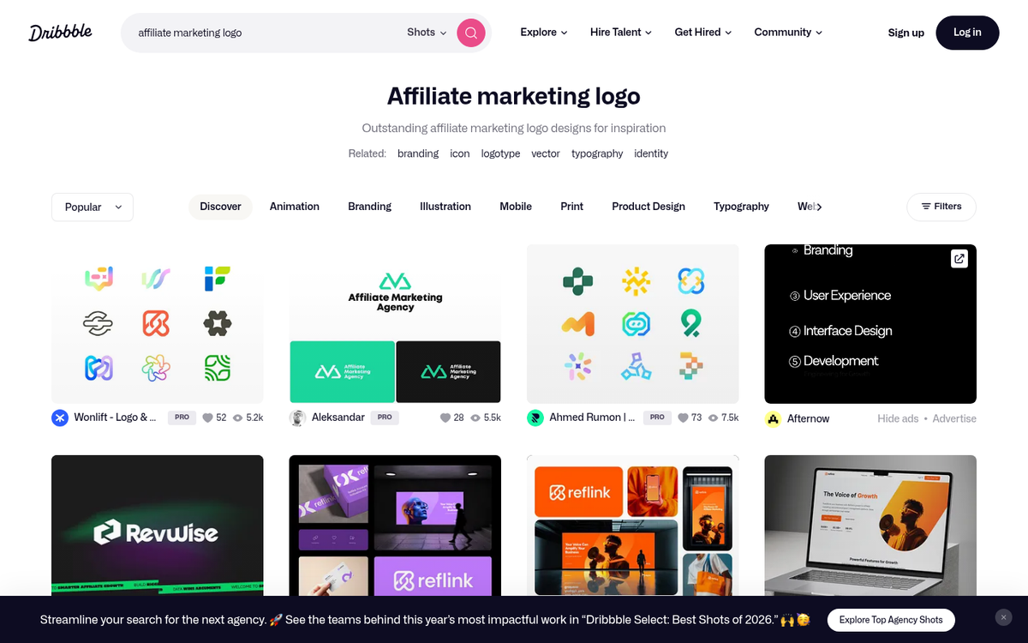Screen dimensions: 1028x643
Task: Click the right chevron to reveal more categories
Action: (818, 207)
